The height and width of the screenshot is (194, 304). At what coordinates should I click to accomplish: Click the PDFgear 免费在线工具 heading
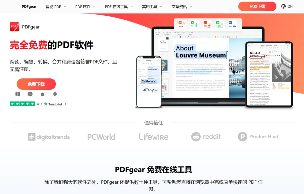point(154,170)
